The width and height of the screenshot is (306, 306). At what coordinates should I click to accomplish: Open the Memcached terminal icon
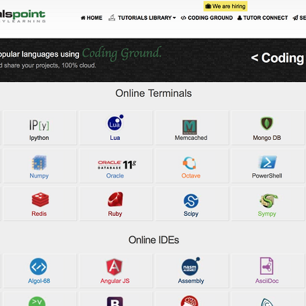[191, 126]
